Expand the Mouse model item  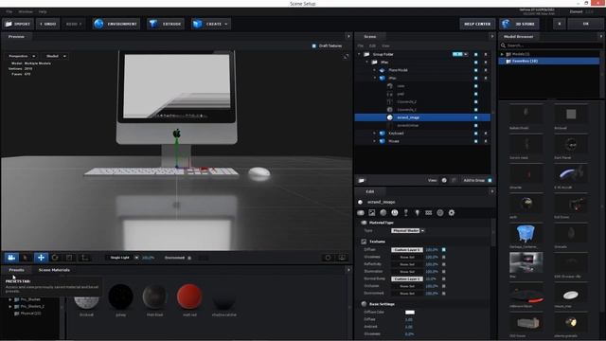[x=375, y=141]
